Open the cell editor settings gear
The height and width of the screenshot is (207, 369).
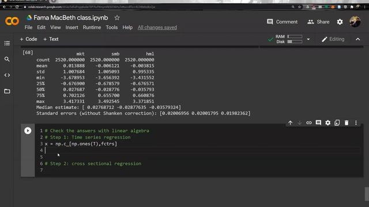[328, 122]
